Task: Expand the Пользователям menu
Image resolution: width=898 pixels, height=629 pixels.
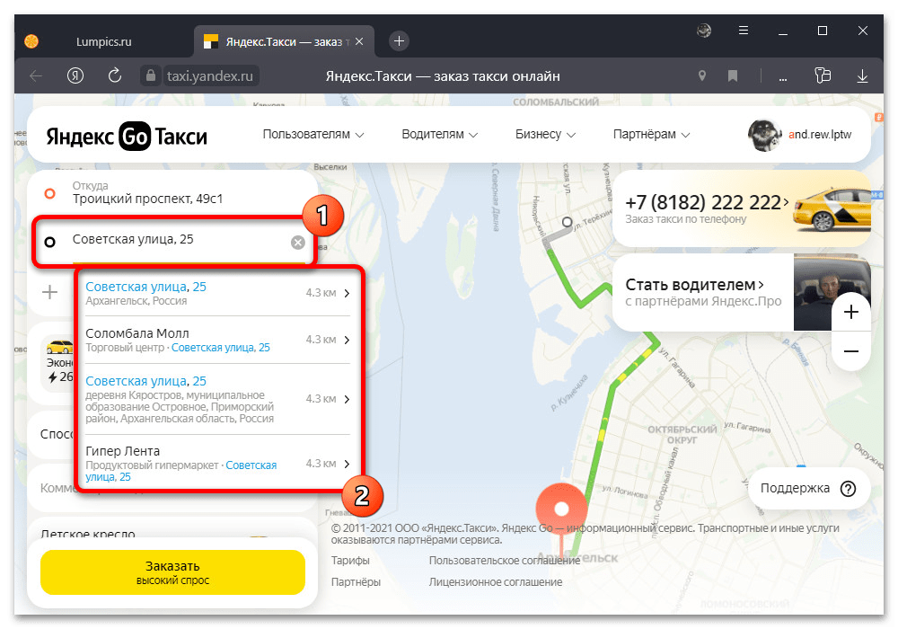Action: coord(313,134)
